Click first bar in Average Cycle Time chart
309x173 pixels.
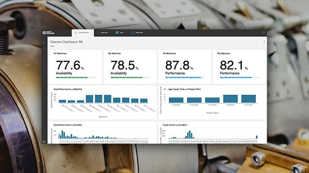[176, 100]
